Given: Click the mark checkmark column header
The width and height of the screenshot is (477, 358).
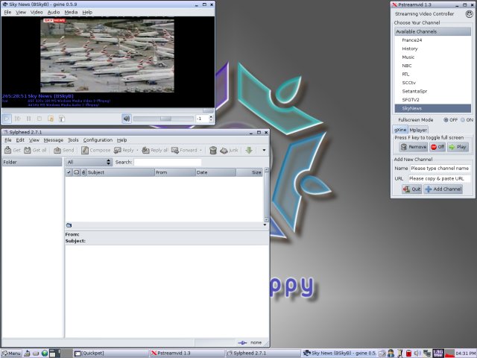Looking at the screenshot, I should pos(69,172).
